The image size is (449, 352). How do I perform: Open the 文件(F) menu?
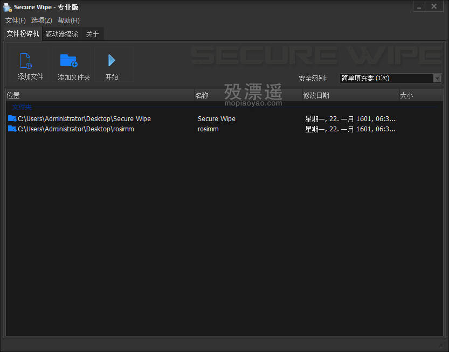[x=16, y=20]
